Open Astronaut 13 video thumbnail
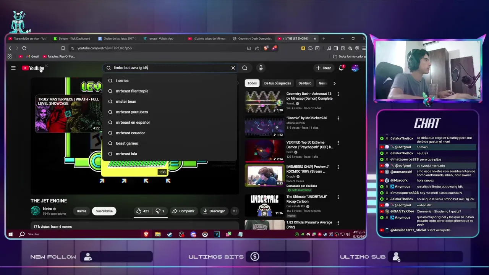489x275 pixels. pyautogui.click(x=264, y=102)
